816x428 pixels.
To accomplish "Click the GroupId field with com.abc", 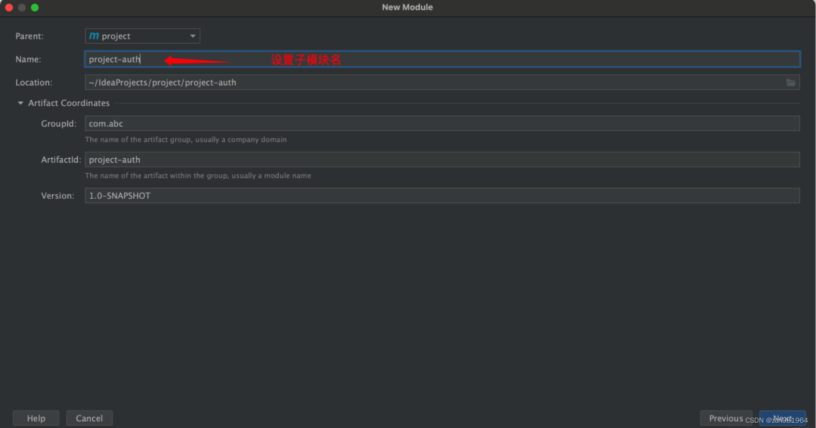I will [x=442, y=124].
